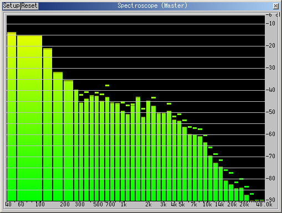Click the Spectroscope (Master) title bar
282x213 pixels.
click(x=152, y=6)
